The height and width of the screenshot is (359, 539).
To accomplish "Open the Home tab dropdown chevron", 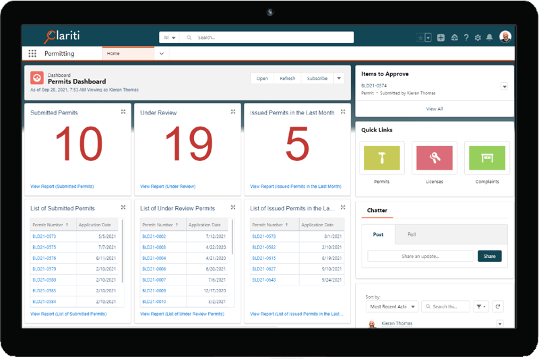I will click(162, 54).
